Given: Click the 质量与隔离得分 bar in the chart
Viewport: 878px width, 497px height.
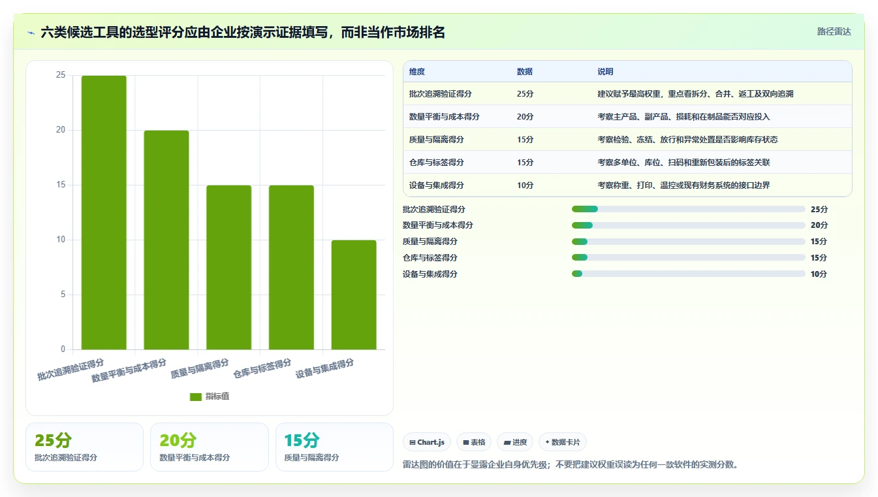Looking at the screenshot, I should pyautogui.click(x=229, y=267).
